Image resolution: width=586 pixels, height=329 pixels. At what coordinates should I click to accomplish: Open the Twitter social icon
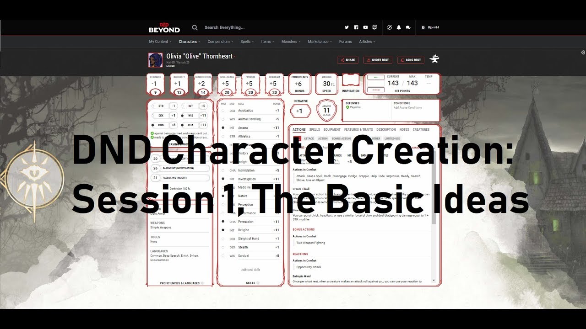point(347,27)
